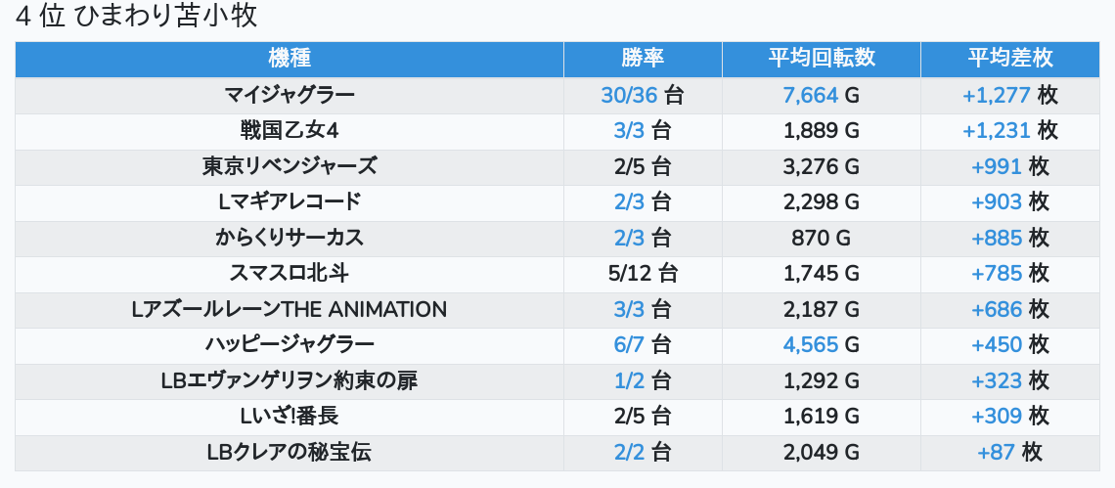Select 東京リベンジャーズ in the table
The image size is (1115, 488).
click(x=289, y=166)
